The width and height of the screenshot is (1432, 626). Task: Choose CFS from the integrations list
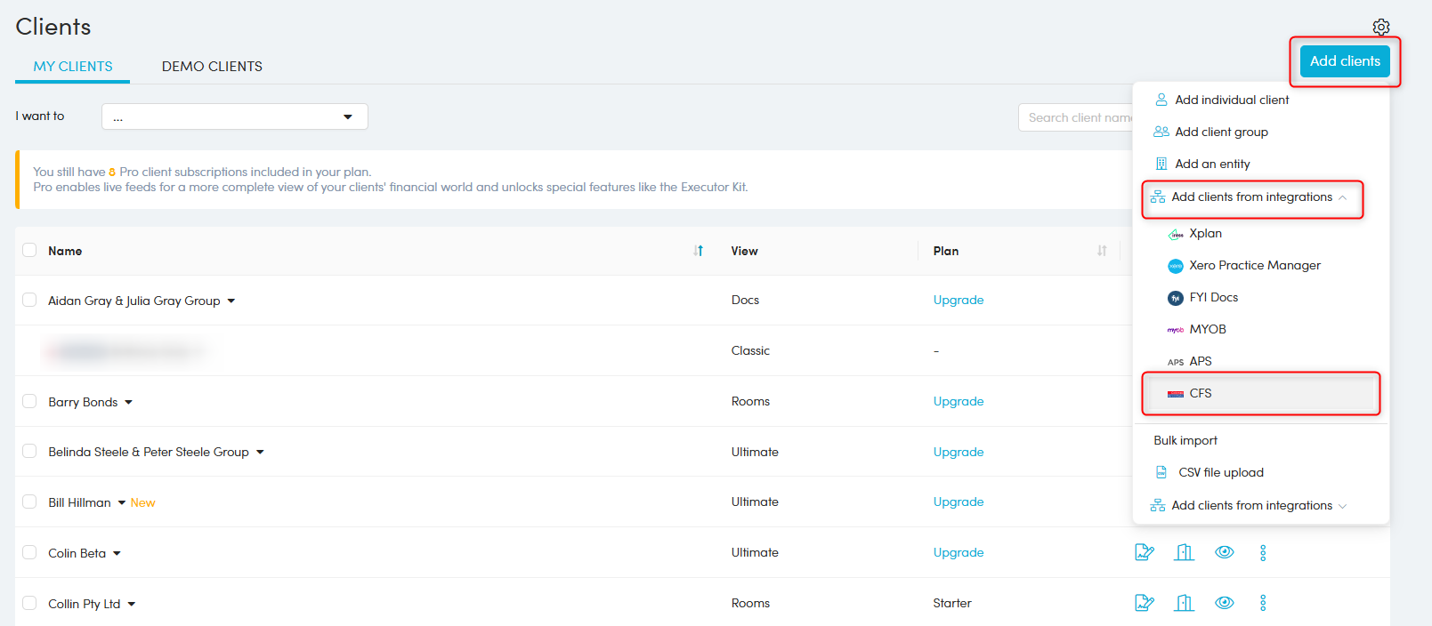tap(1201, 393)
